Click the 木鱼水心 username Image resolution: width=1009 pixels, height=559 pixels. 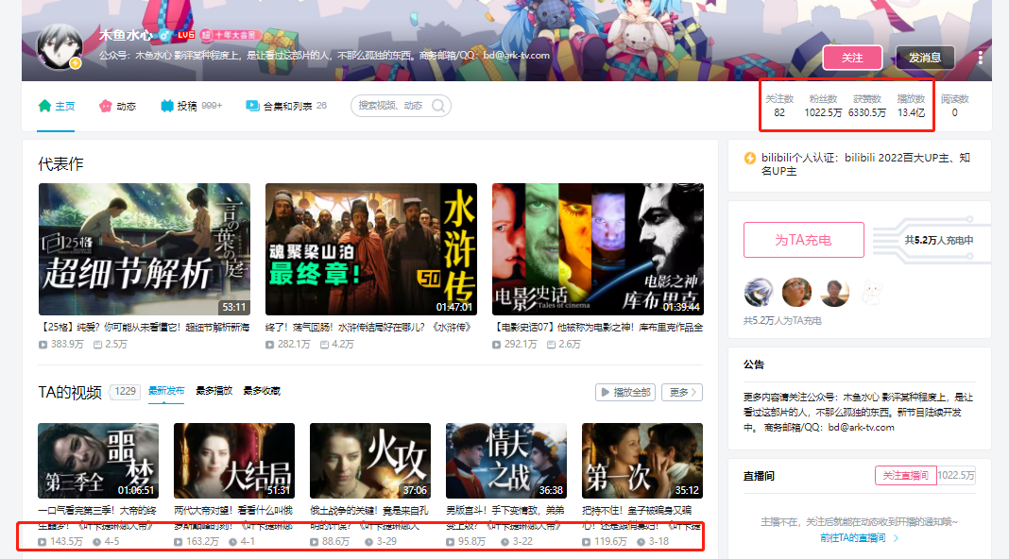click(127, 35)
